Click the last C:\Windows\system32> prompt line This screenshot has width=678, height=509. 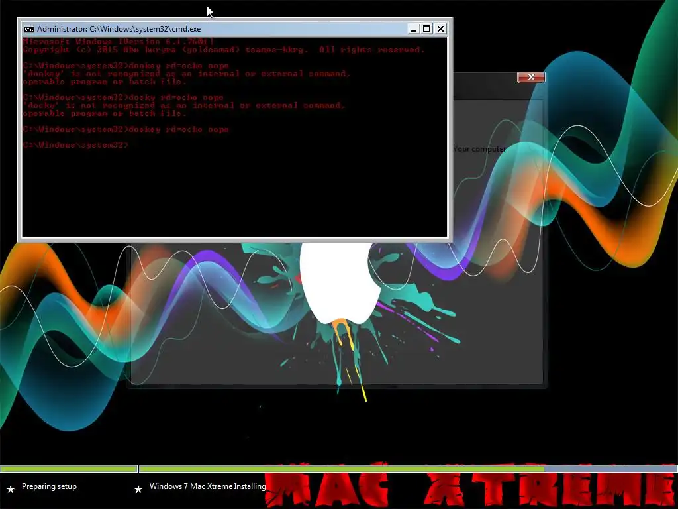(x=75, y=145)
